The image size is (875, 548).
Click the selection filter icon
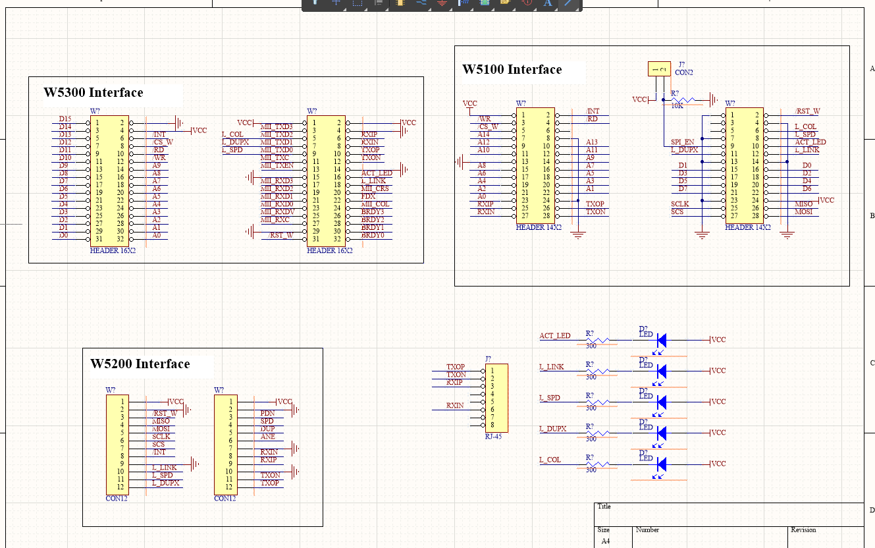pos(315,3)
